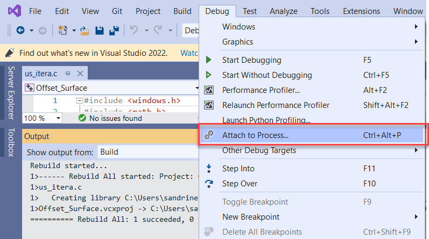The height and width of the screenshot is (239, 429).
Task: Open the Toolbox side tab
Action: [11, 142]
